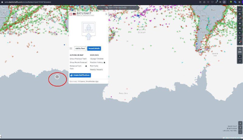
Task: Open Port Calls link
Action: [x=94, y=66]
